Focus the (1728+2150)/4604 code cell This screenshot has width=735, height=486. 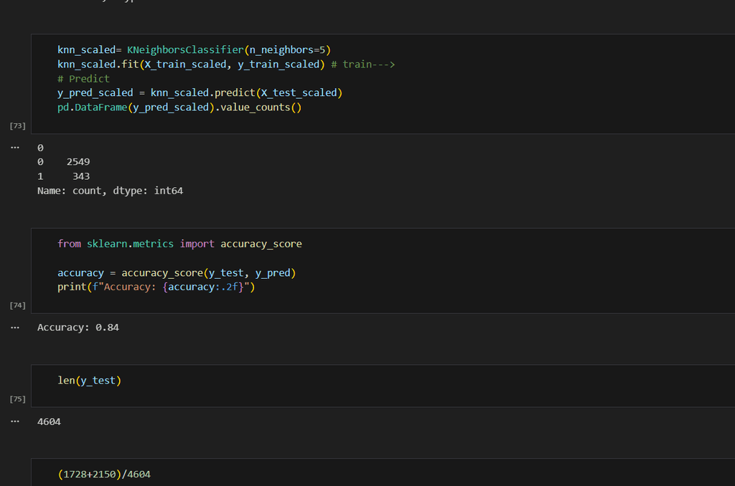(x=105, y=475)
